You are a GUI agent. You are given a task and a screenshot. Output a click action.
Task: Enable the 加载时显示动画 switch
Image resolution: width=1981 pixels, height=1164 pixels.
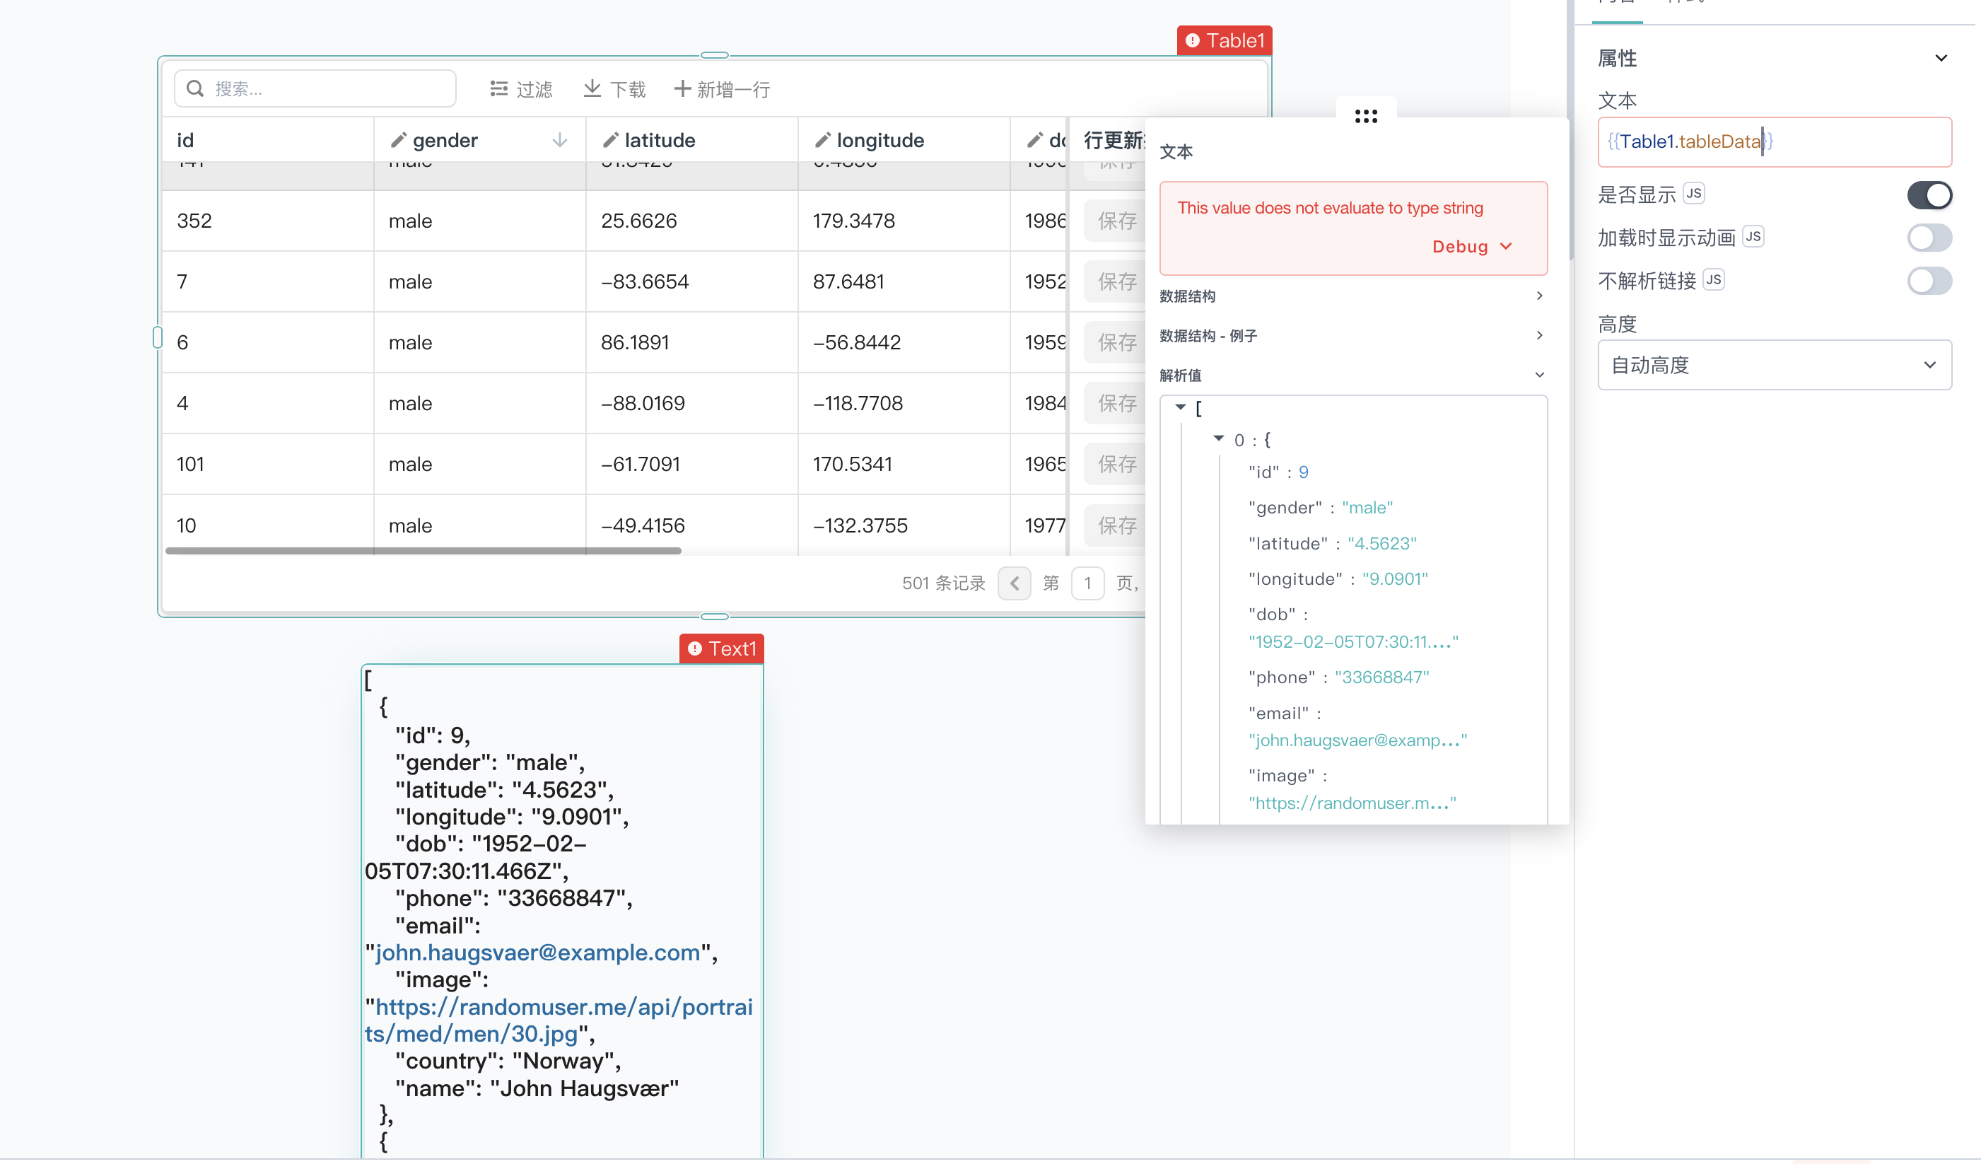[1929, 237]
